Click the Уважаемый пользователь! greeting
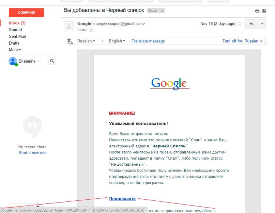 coord(138,124)
